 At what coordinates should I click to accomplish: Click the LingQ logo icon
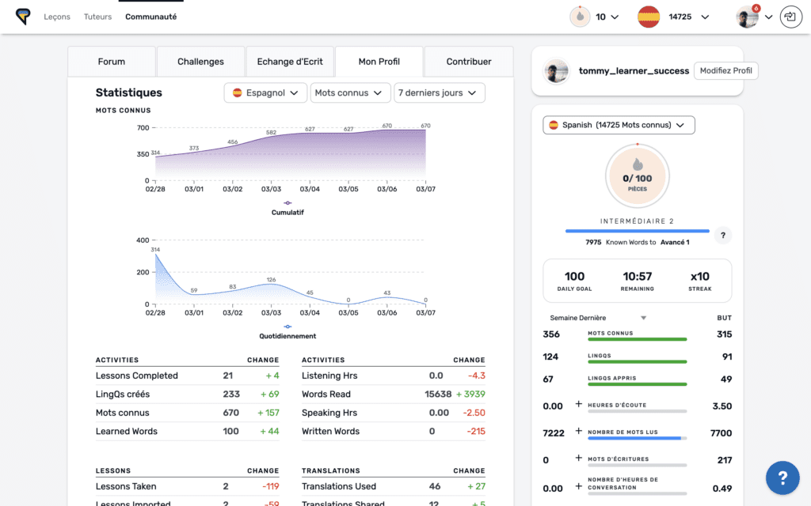point(23,17)
